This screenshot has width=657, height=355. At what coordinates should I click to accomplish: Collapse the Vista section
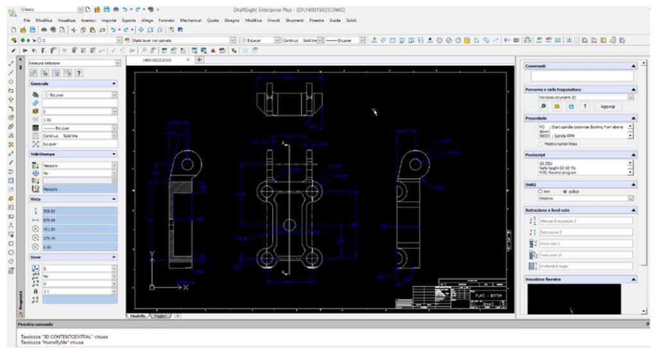114,199
